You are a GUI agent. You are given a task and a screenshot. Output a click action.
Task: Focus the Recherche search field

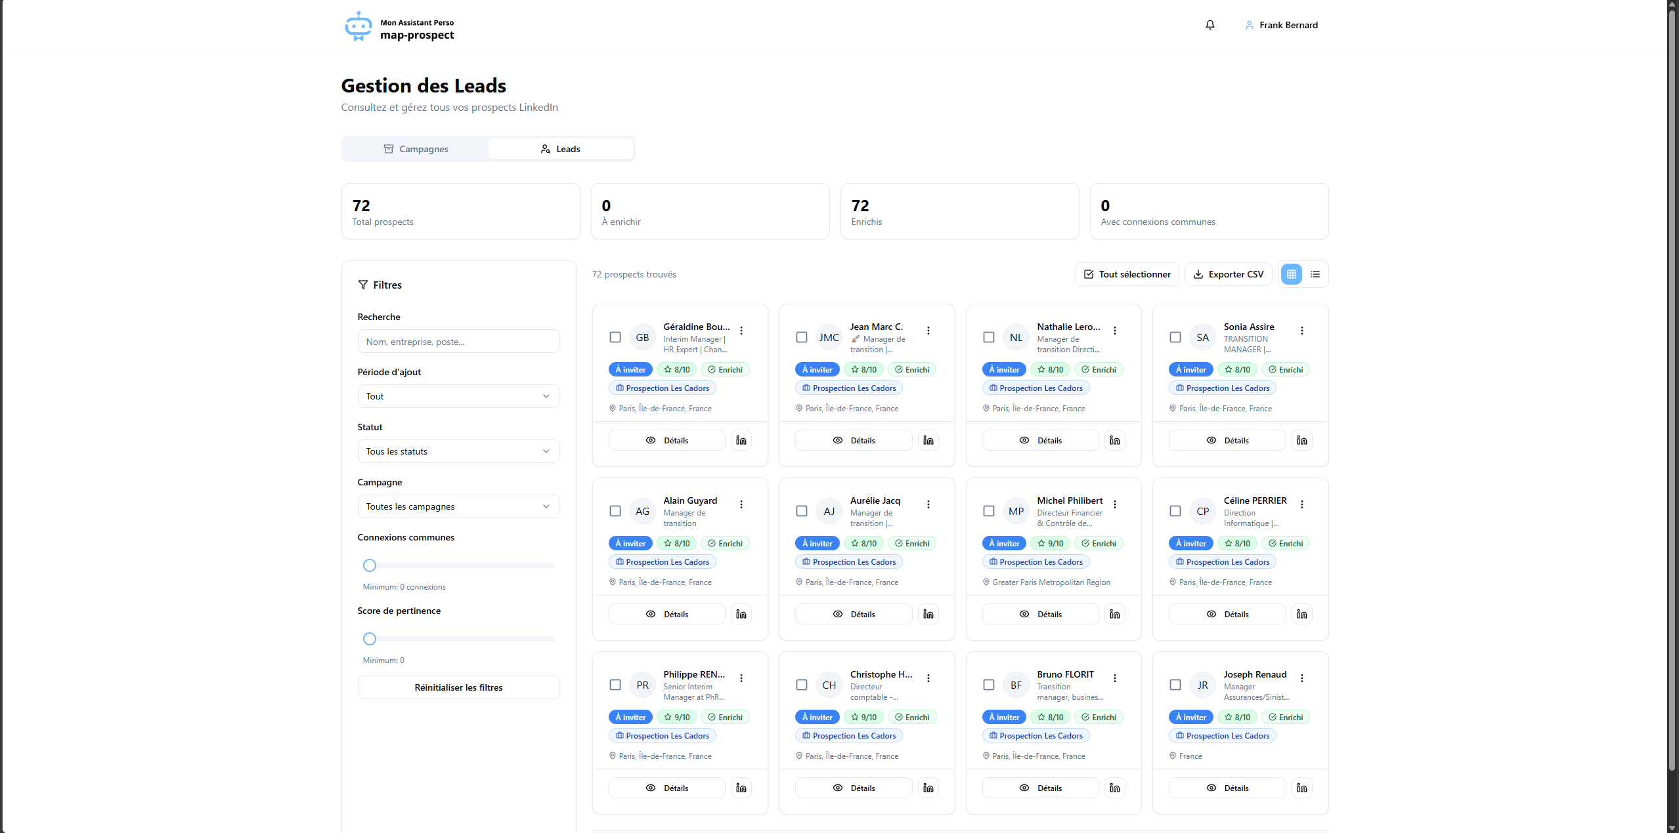pos(458,341)
